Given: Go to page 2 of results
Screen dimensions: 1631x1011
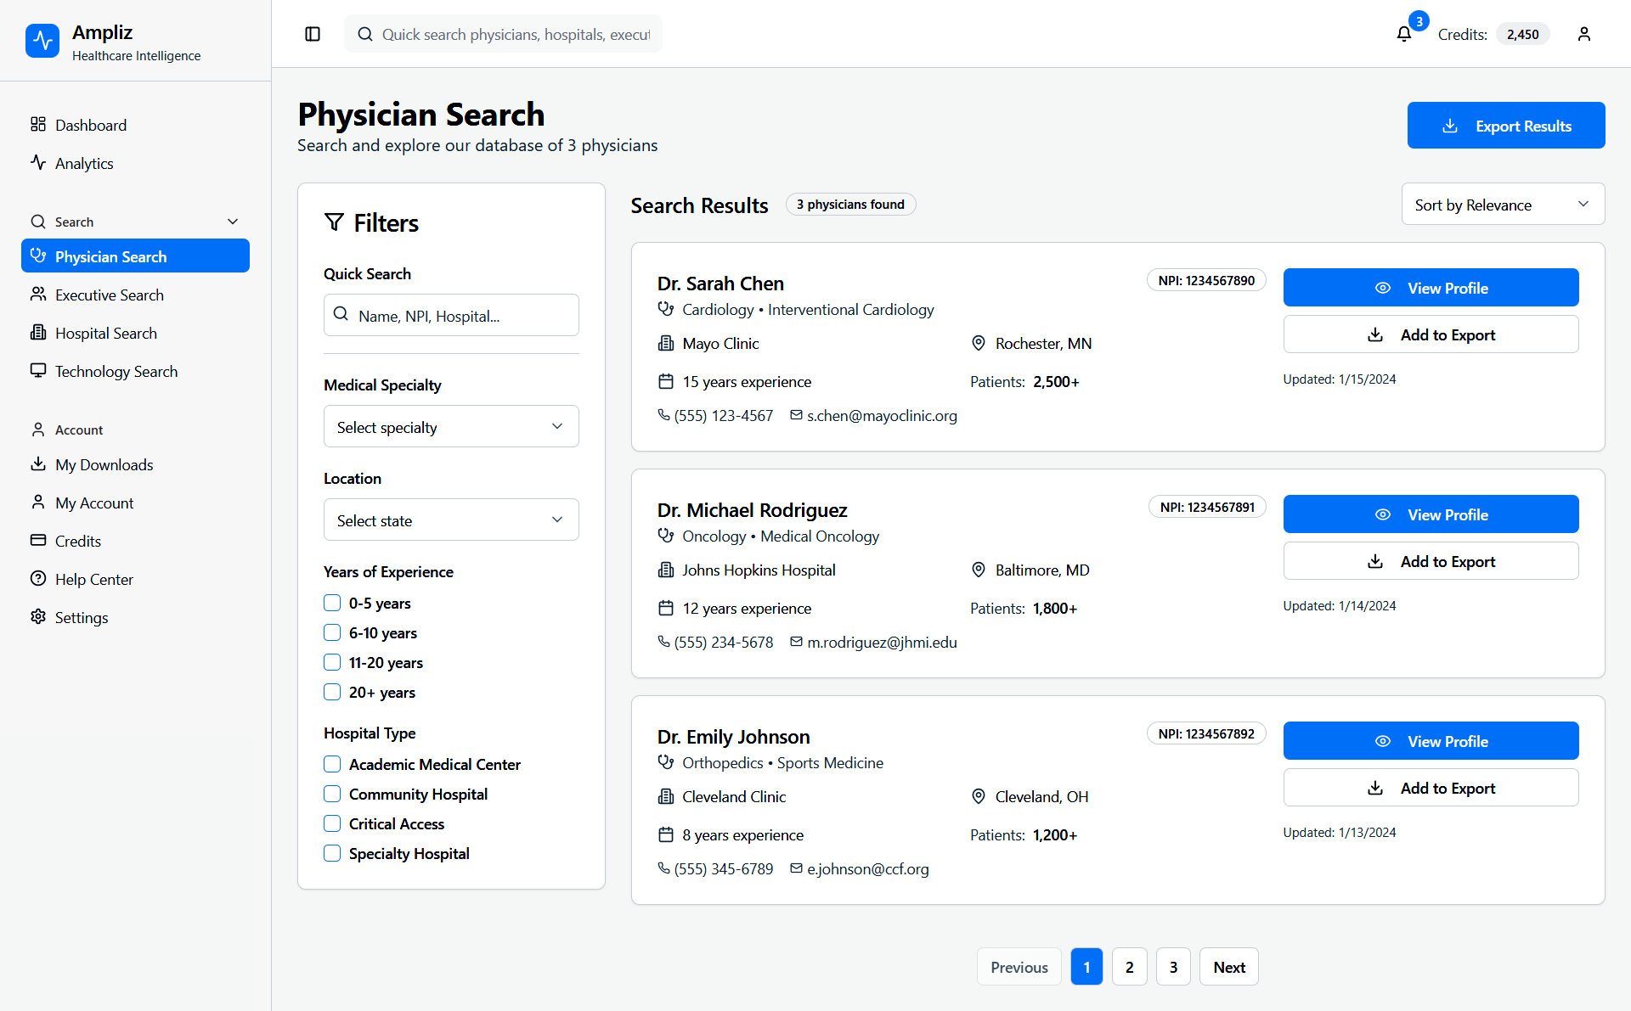Looking at the screenshot, I should pos(1129,967).
